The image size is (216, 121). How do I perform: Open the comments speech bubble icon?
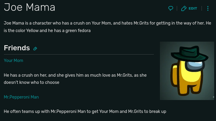tap(171, 8)
